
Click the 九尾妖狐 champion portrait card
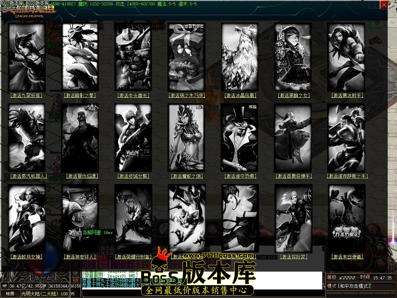point(26,57)
